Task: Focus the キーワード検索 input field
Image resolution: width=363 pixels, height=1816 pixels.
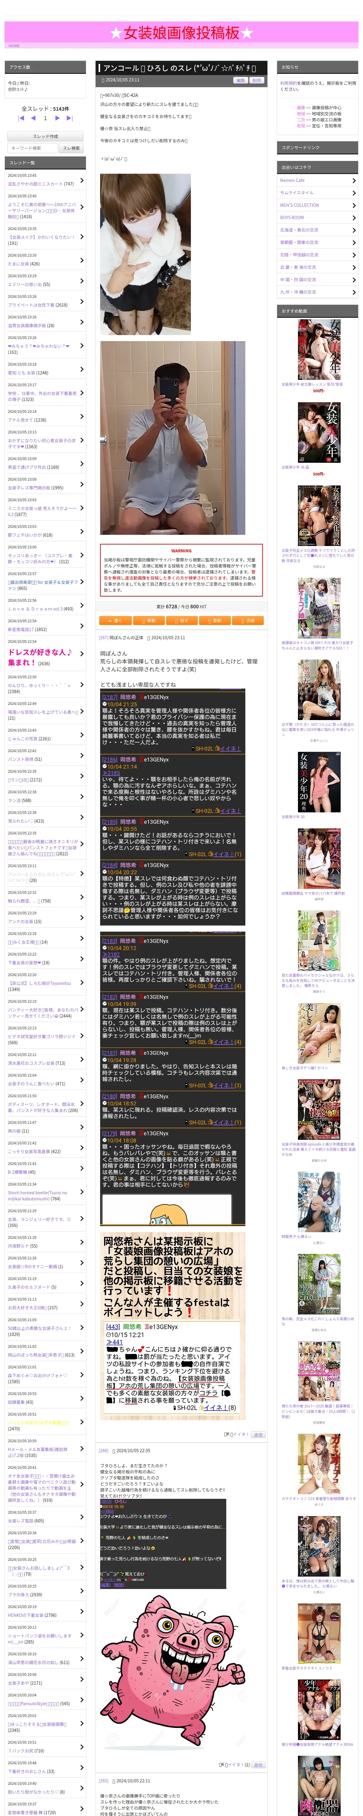Action: click(32, 148)
